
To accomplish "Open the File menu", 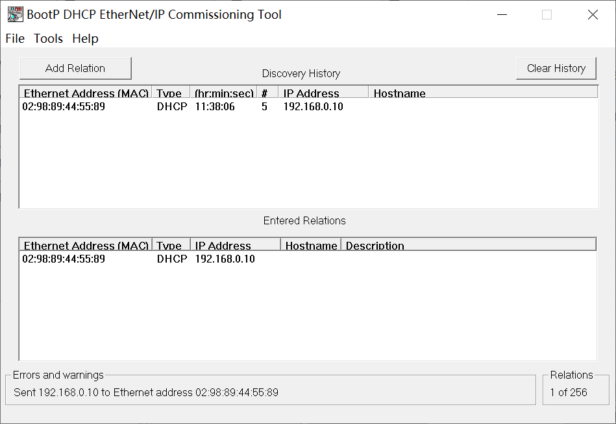I will [15, 39].
